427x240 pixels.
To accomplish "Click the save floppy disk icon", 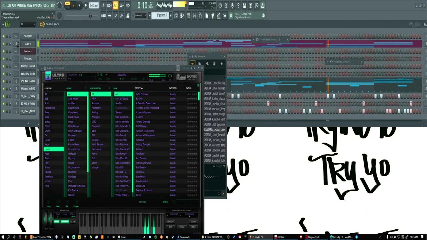I will pos(245,5).
